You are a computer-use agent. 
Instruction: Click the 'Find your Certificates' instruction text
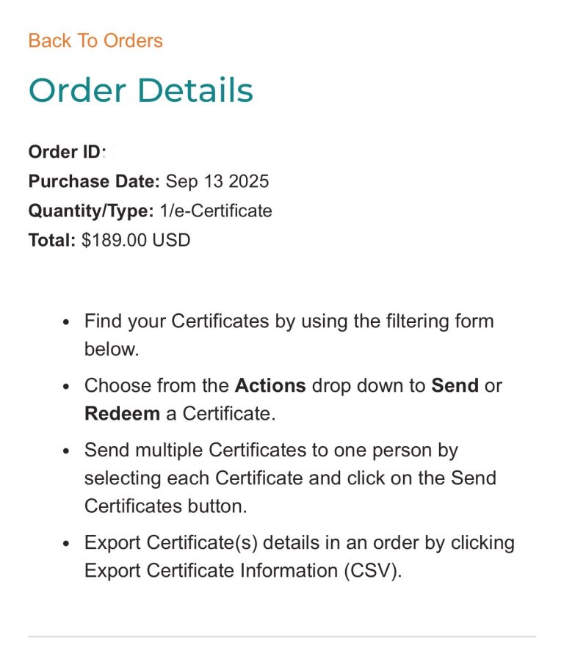pyautogui.click(x=289, y=321)
